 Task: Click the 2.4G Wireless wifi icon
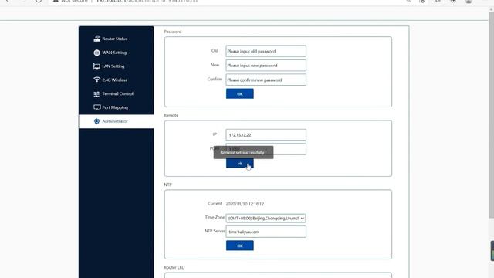pyautogui.click(x=96, y=80)
